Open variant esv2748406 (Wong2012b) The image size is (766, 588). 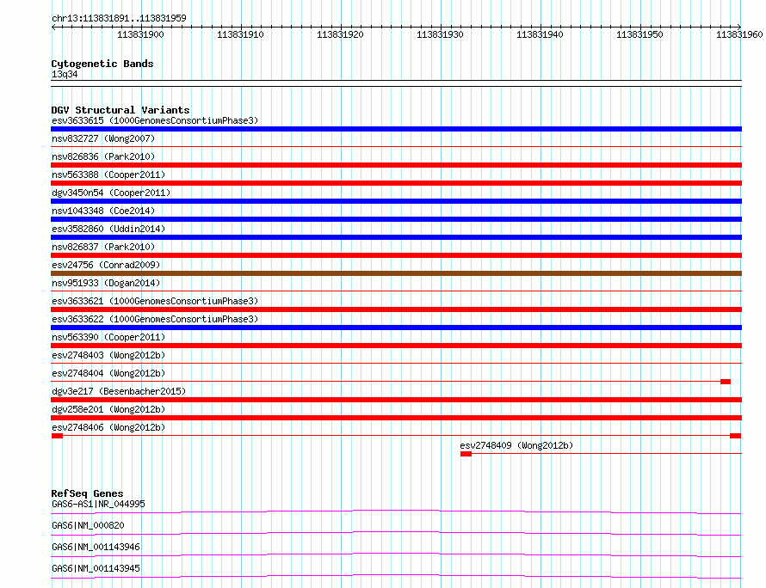click(108, 427)
